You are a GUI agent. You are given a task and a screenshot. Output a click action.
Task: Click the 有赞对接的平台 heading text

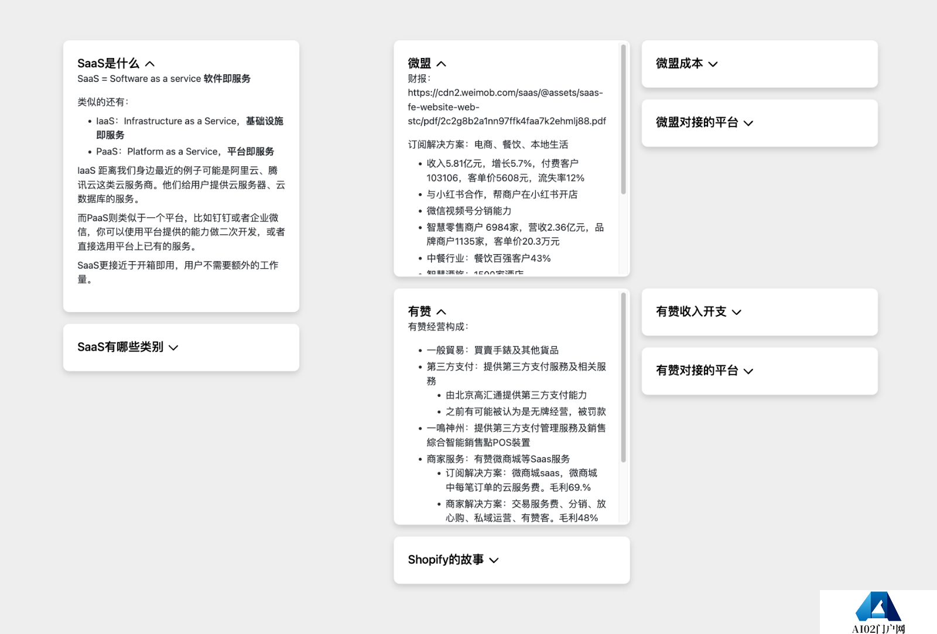[697, 371]
